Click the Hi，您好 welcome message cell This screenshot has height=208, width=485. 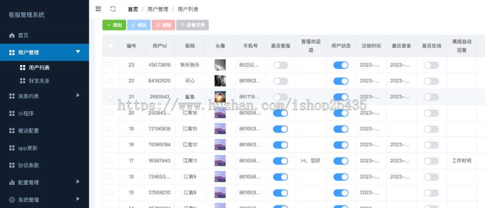point(310,161)
